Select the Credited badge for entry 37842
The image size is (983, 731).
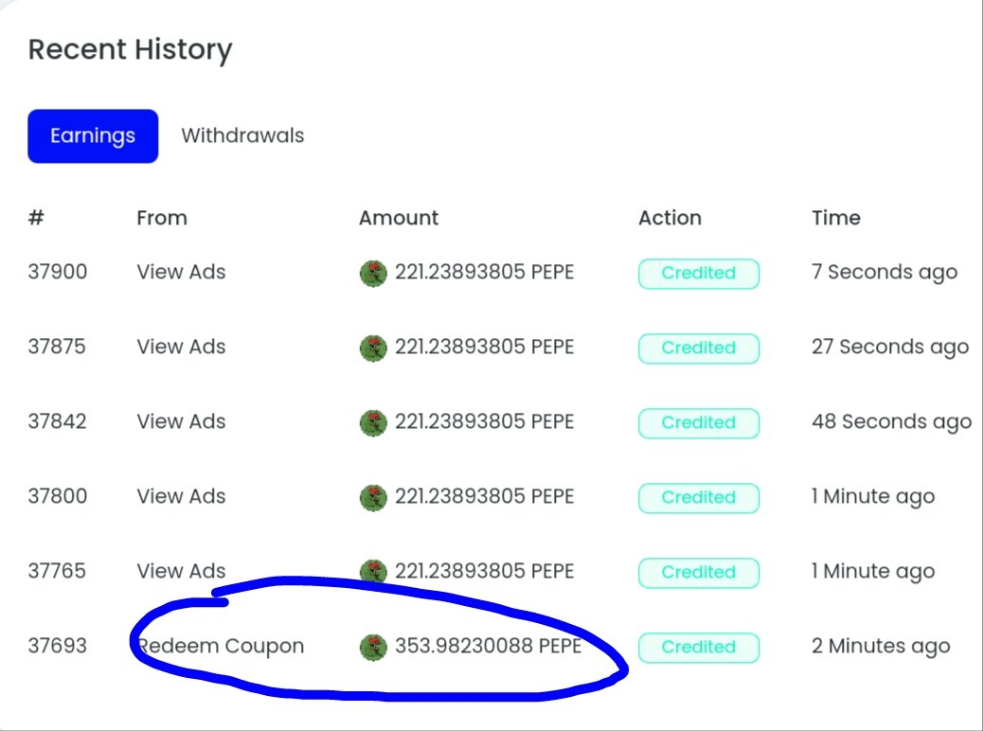click(698, 422)
